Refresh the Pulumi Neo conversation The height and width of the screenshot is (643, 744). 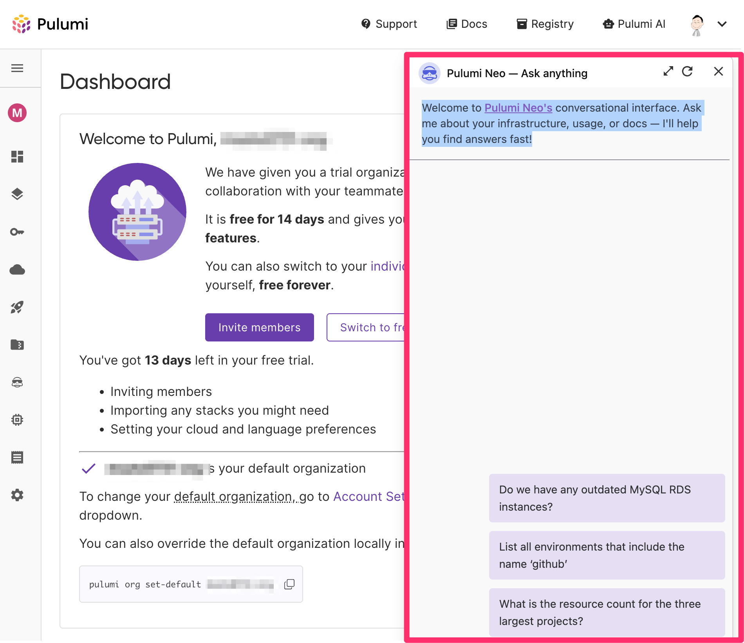pyautogui.click(x=688, y=71)
